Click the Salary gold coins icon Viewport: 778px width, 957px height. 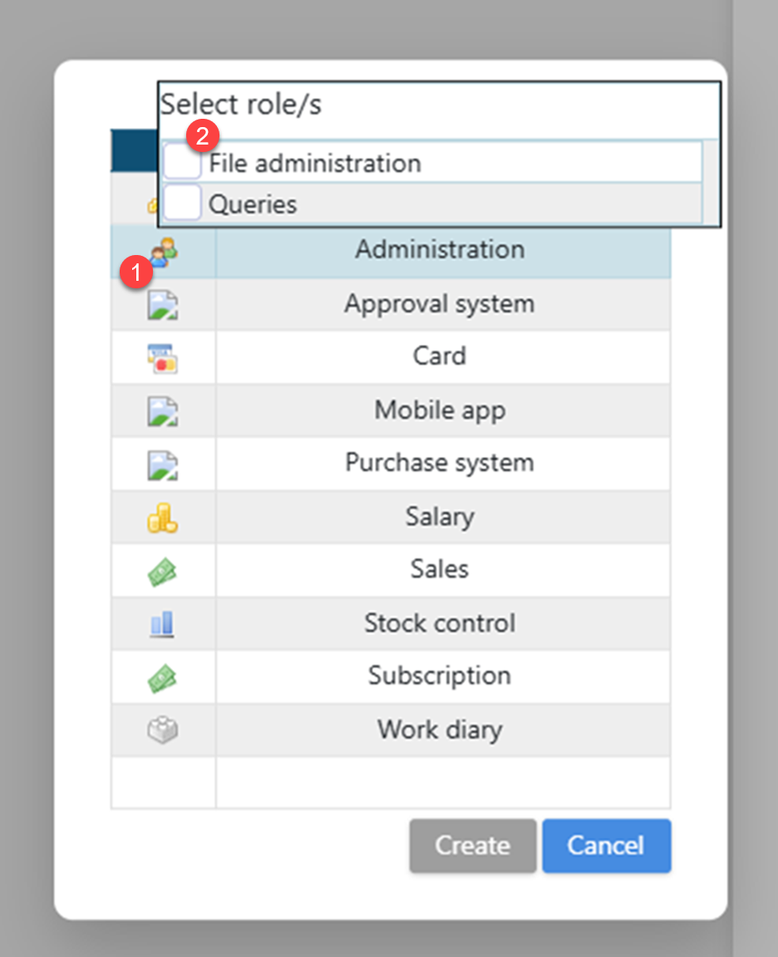click(163, 518)
